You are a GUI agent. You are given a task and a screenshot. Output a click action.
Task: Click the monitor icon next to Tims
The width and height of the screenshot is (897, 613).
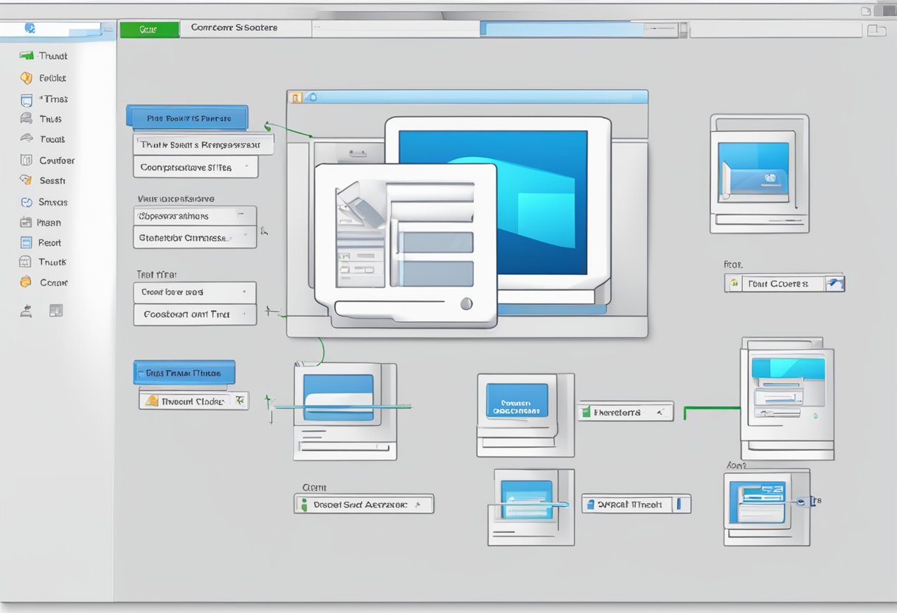click(x=27, y=99)
